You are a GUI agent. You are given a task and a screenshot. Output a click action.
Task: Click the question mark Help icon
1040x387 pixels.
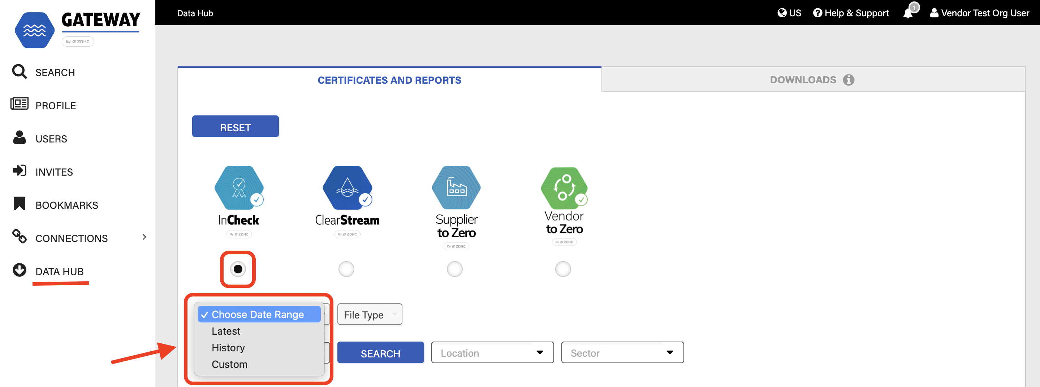pos(817,13)
